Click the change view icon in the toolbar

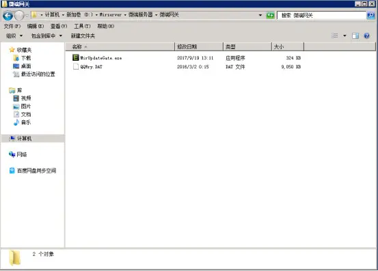click(335, 36)
